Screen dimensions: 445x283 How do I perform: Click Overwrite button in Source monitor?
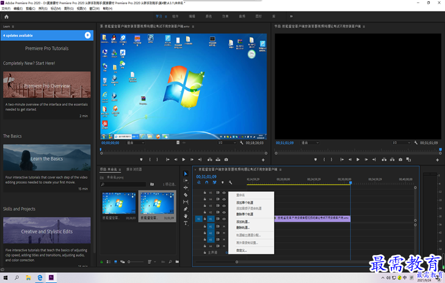click(218, 159)
